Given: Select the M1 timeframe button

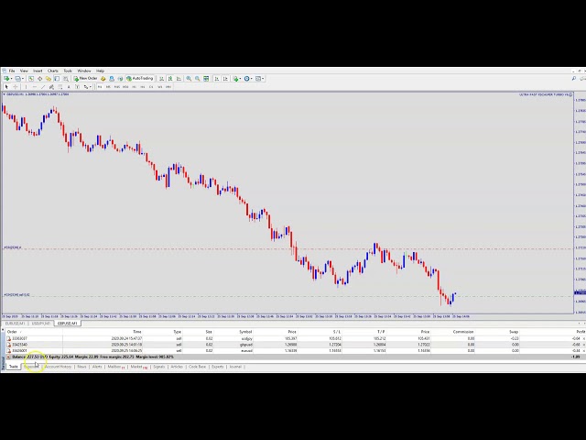Looking at the screenshot, I should [x=100, y=87].
